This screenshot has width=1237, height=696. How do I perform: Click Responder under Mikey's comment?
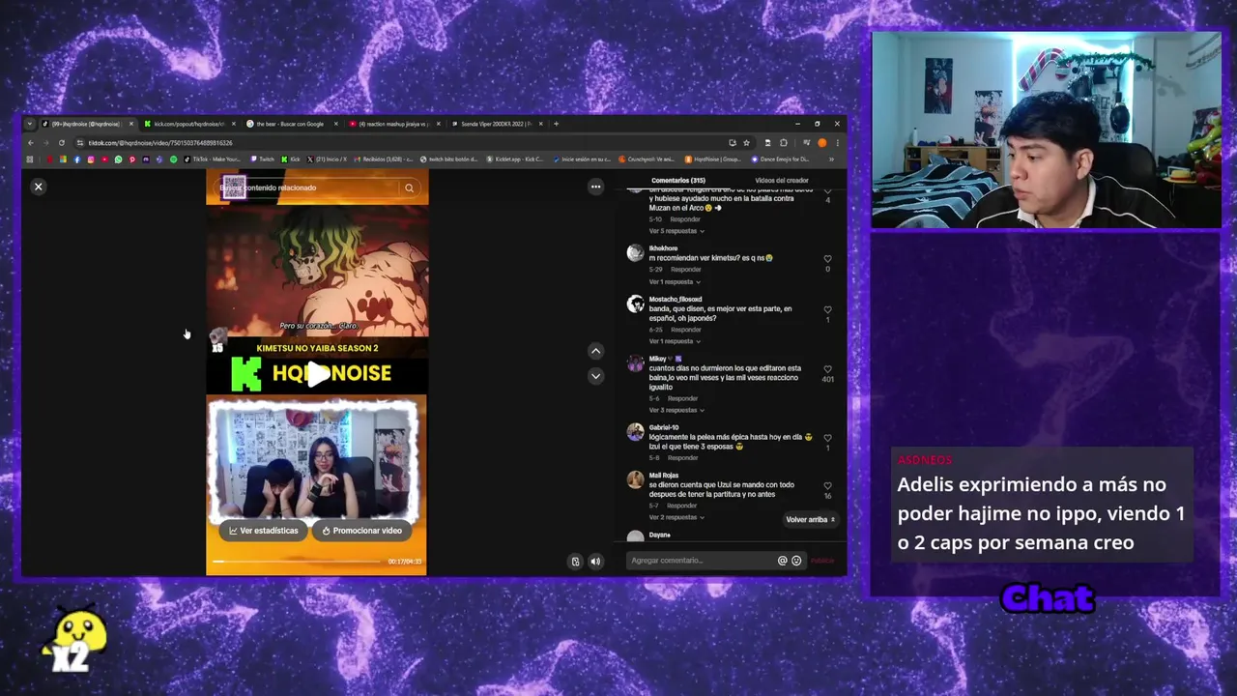[x=682, y=398]
